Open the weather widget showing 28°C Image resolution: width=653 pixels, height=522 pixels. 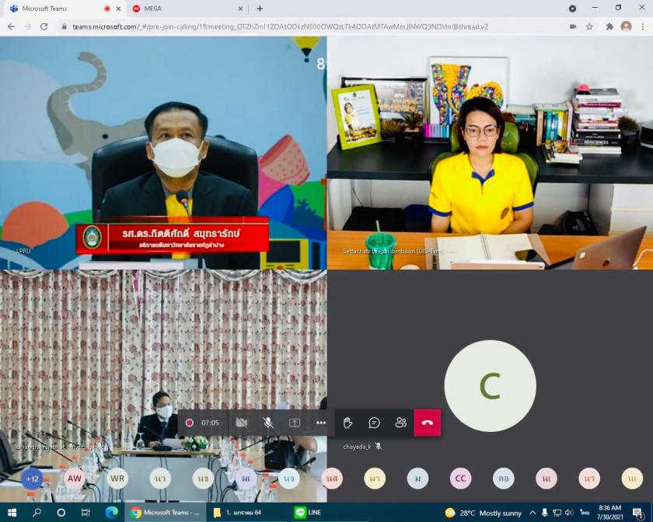483,513
